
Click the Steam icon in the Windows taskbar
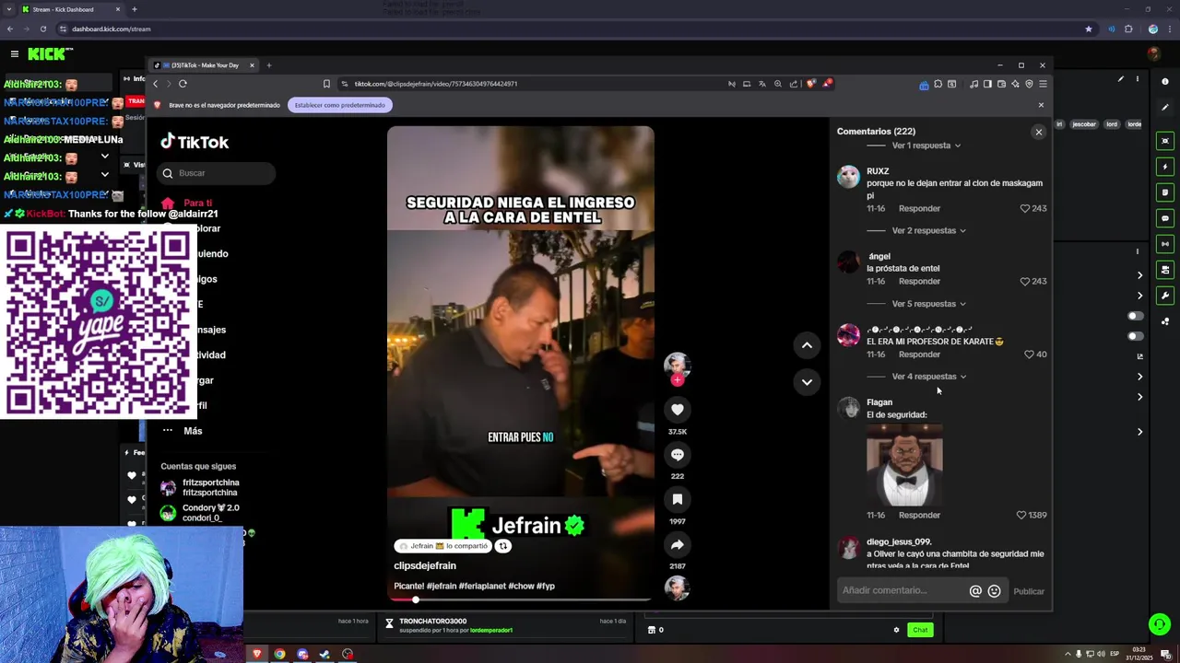(x=324, y=654)
